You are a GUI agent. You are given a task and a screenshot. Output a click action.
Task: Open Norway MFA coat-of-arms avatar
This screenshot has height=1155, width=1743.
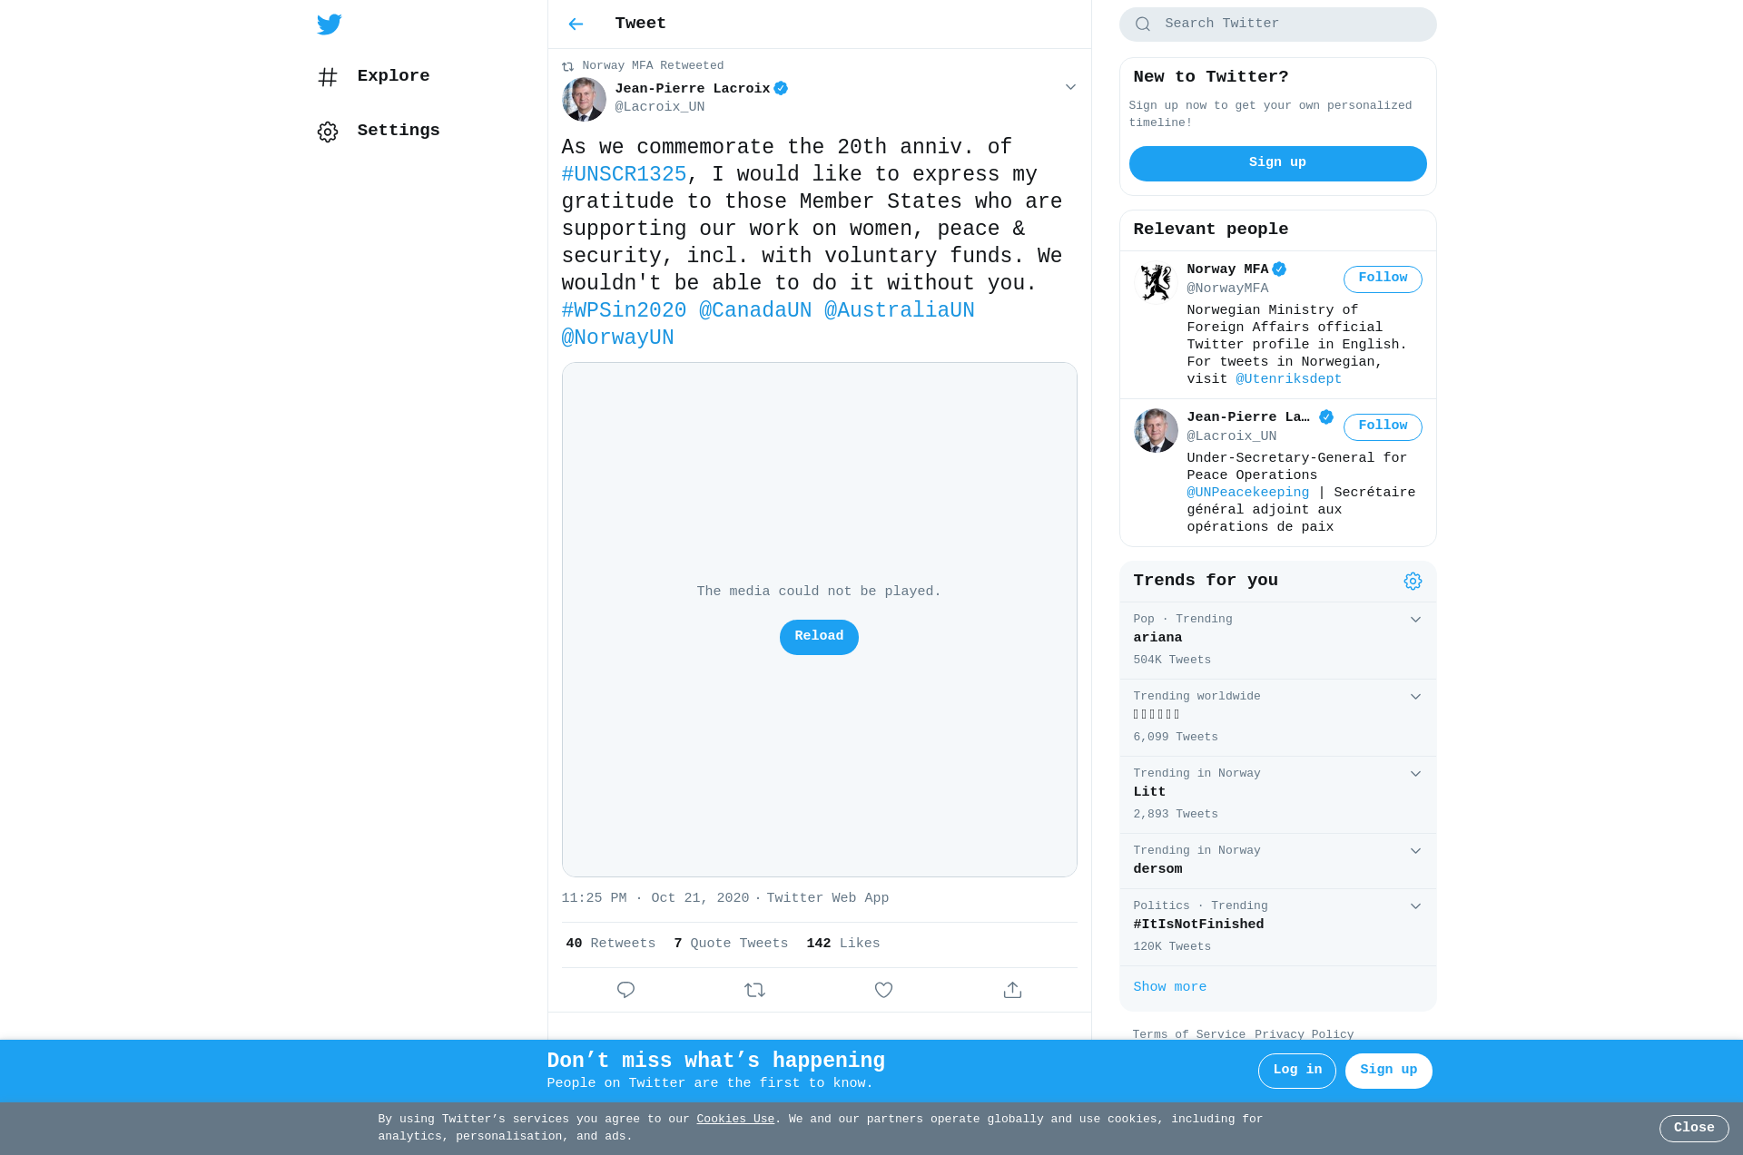[x=1156, y=282]
